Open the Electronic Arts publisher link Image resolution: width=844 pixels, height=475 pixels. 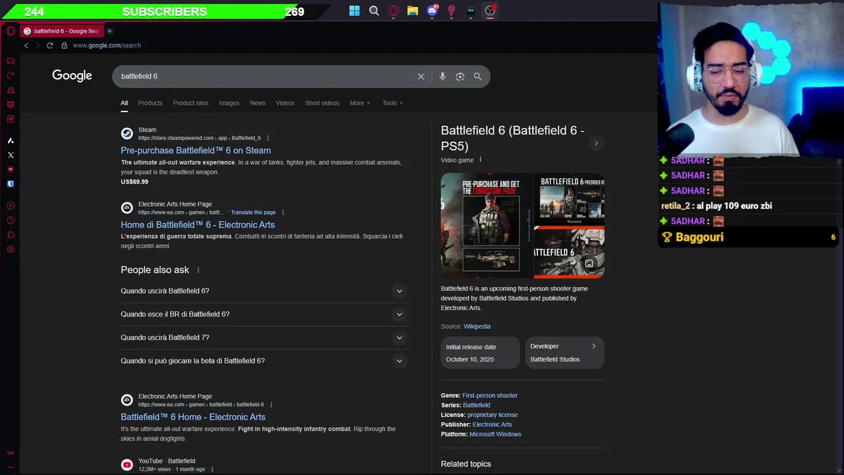pyautogui.click(x=492, y=424)
